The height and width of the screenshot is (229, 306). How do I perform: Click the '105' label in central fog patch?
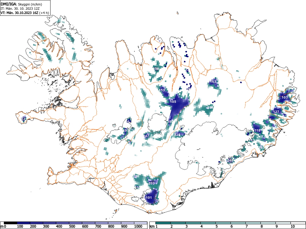click(173, 102)
